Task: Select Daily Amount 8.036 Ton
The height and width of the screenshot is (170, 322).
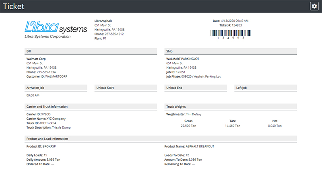Action: point(43,160)
